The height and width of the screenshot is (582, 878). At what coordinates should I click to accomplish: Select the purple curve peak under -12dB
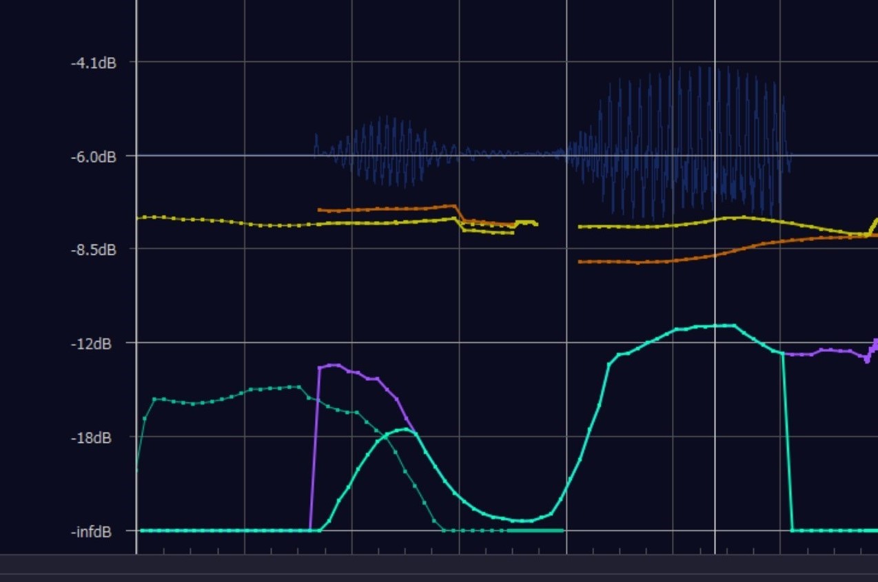click(334, 365)
